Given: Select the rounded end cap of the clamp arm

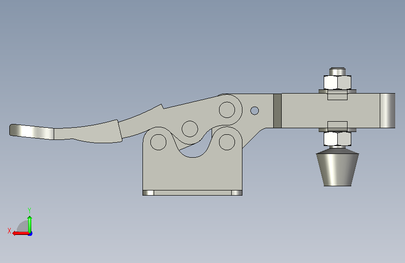Looking at the screenshot, I should (388, 111).
